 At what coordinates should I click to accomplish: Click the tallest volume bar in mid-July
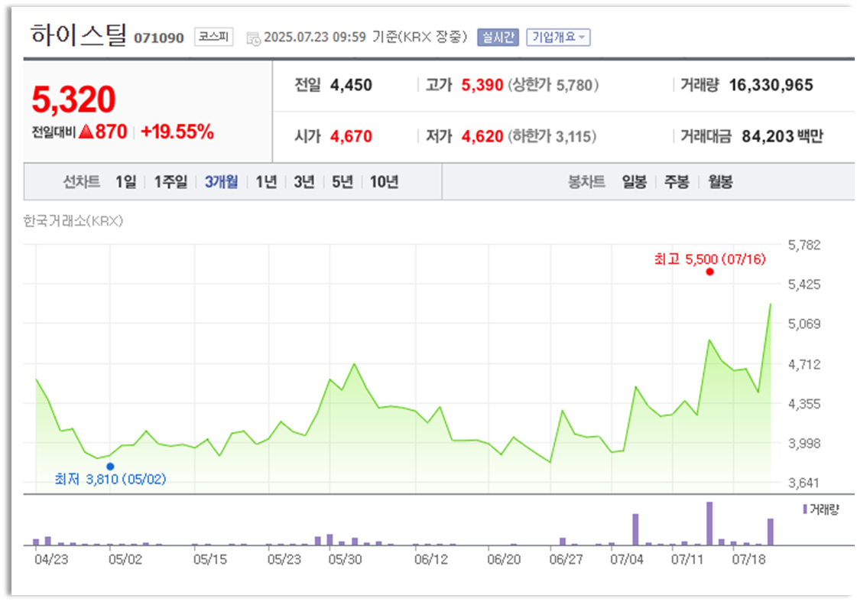click(709, 523)
